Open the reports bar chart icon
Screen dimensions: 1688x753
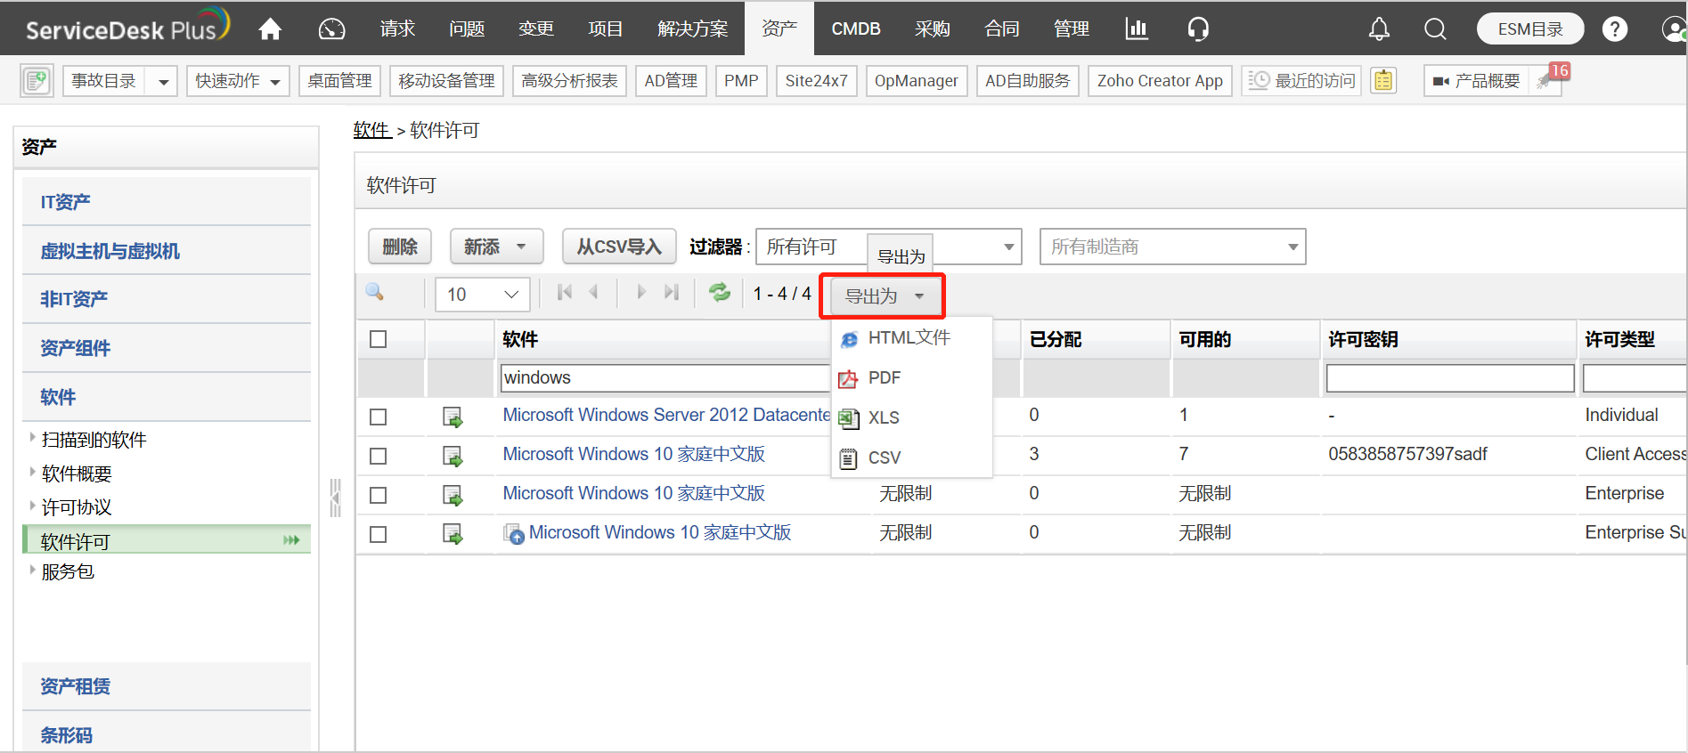click(x=1137, y=29)
